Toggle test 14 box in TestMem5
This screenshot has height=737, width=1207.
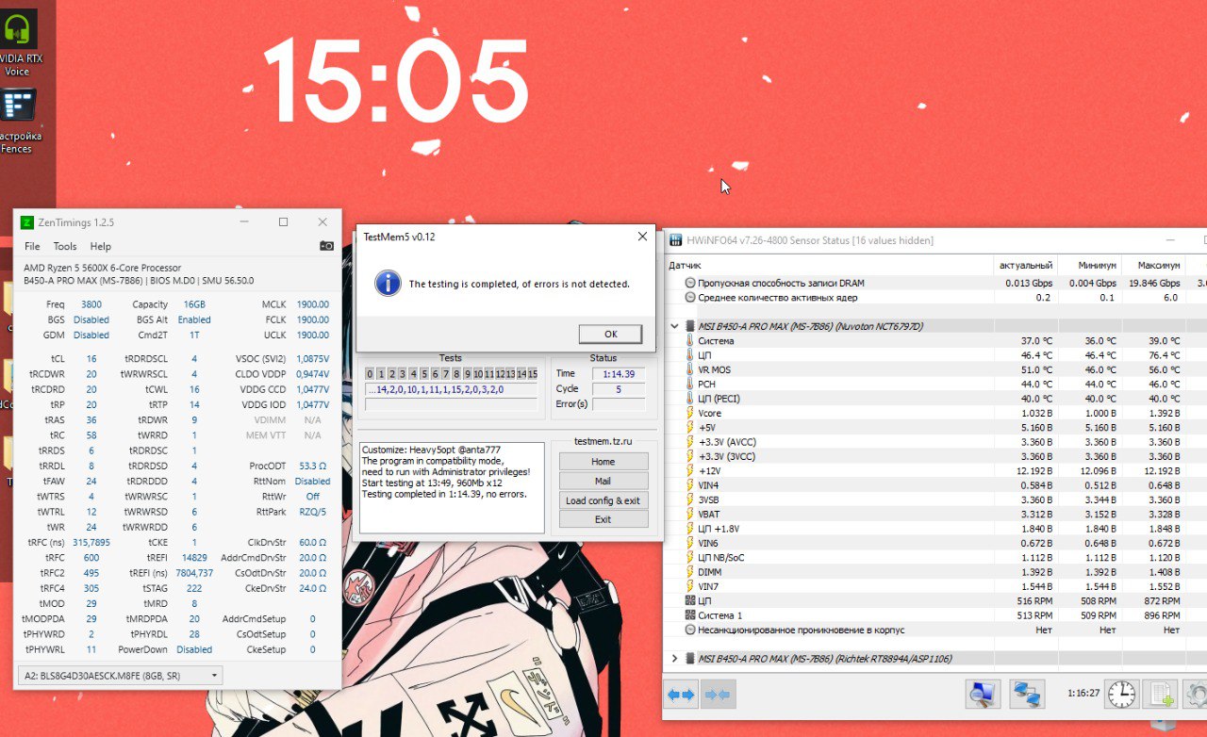coord(522,374)
